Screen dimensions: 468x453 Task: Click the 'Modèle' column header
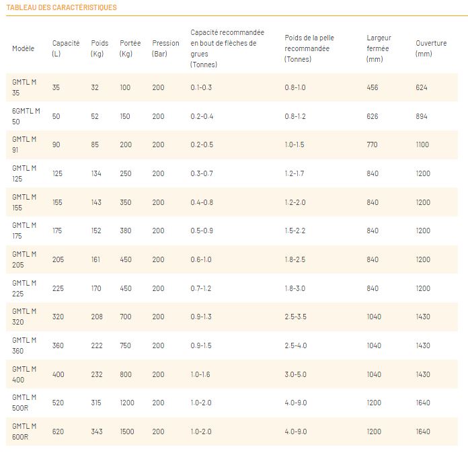tap(23, 48)
